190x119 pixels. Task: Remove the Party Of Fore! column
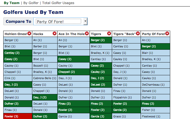point(167,34)
